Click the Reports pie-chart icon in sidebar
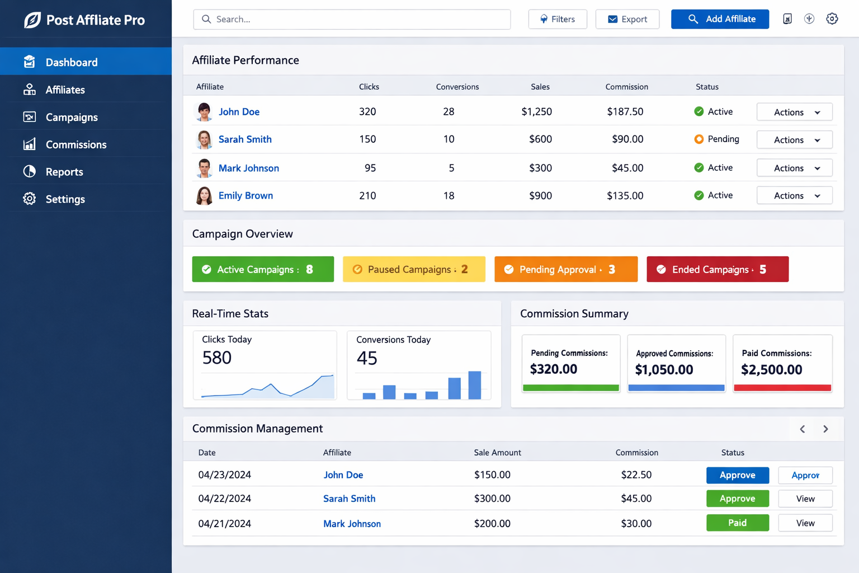 tap(30, 171)
